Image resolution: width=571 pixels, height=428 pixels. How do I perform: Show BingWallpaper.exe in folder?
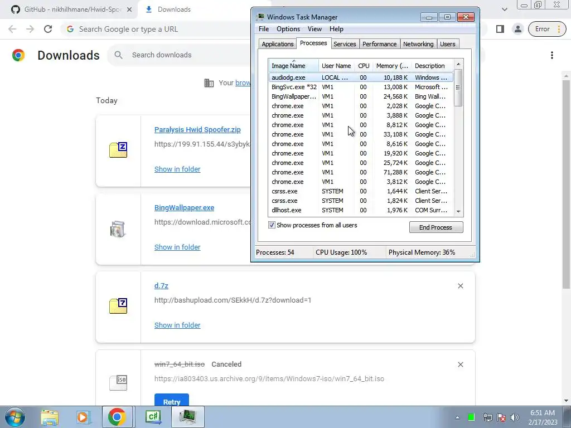177,247
